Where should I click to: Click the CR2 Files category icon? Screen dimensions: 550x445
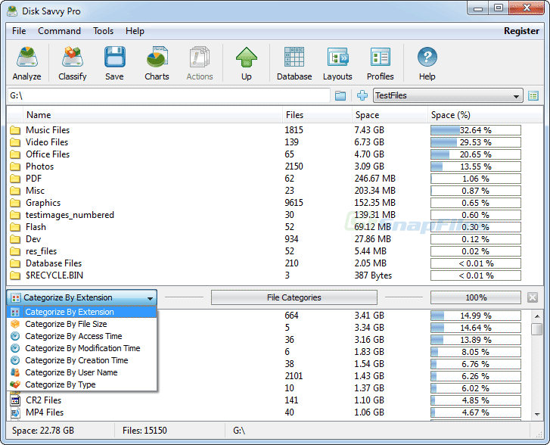click(x=15, y=400)
